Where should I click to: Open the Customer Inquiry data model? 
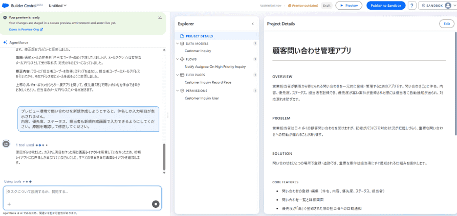198,51
